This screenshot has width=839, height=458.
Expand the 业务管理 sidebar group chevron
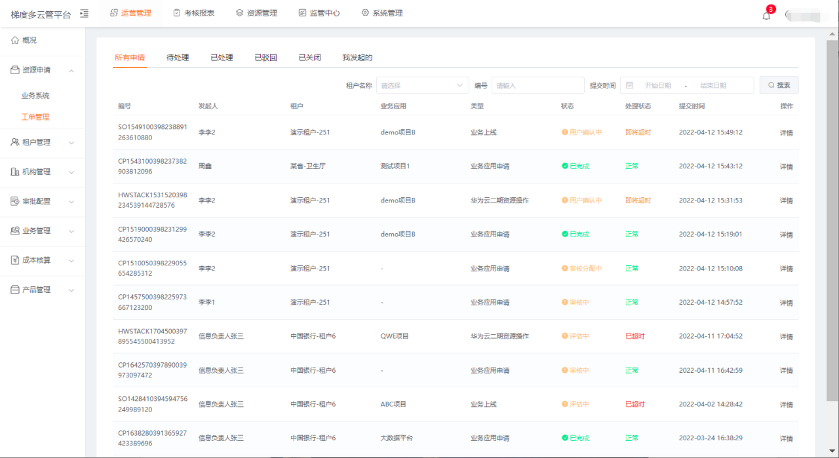pyautogui.click(x=71, y=231)
